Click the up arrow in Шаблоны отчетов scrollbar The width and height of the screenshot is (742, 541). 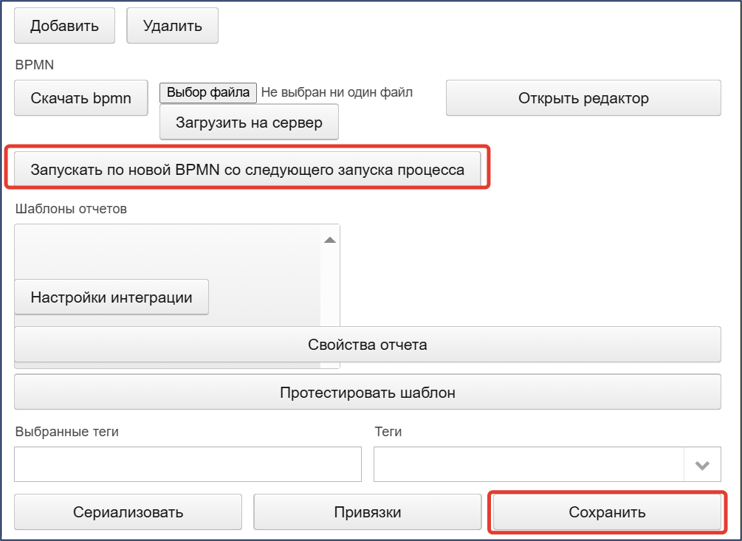pyautogui.click(x=330, y=240)
